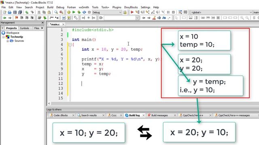Open Find with the magnifier icon

click(56, 12)
